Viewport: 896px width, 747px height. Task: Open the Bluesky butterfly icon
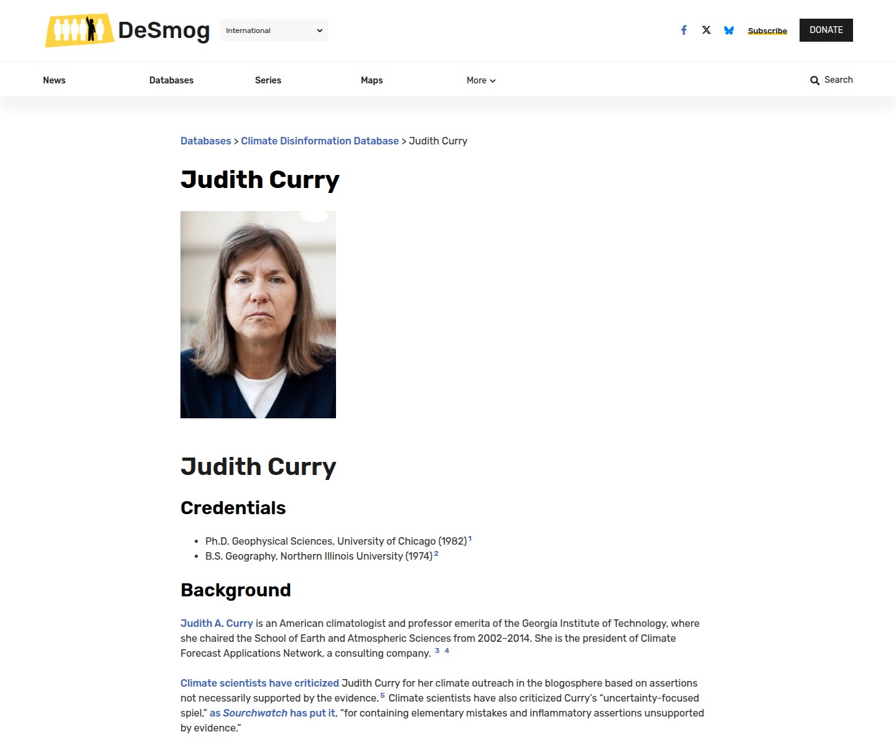pos(729,30)
